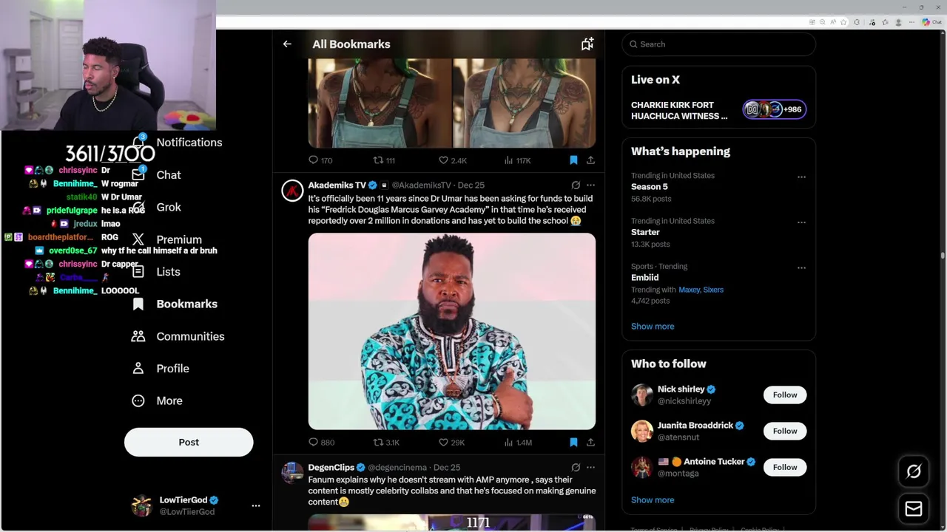Open account options next to LowTierGod

tap(256, 506)
